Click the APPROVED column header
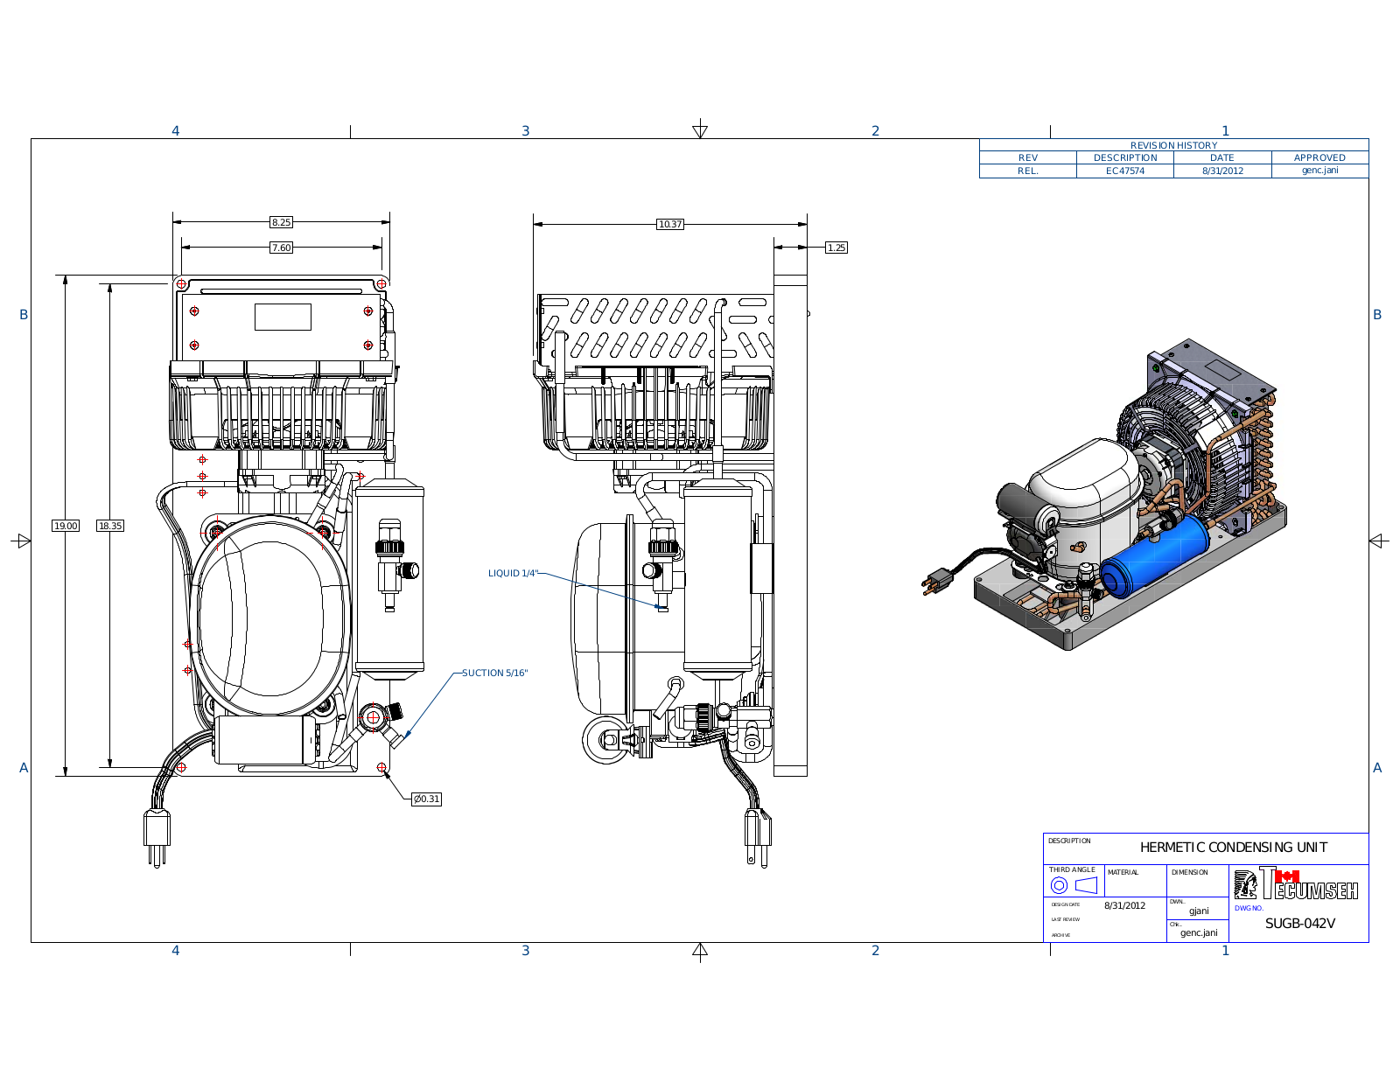 click(1319, 157)
